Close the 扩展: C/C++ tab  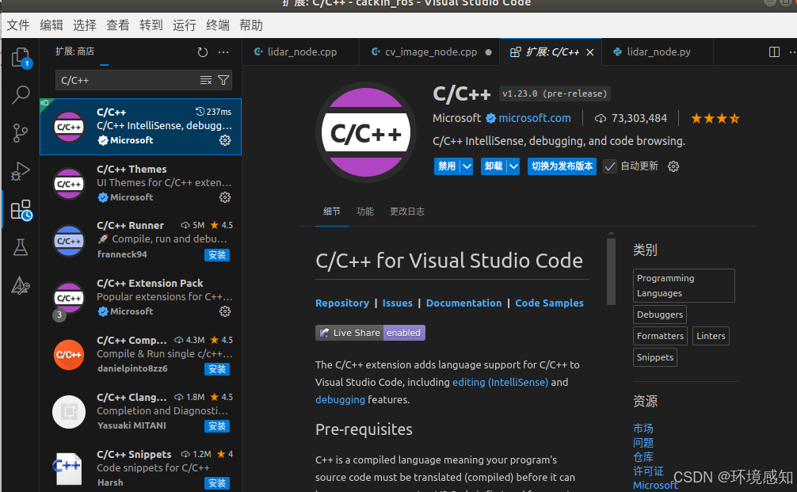click(x=590, y=51)
